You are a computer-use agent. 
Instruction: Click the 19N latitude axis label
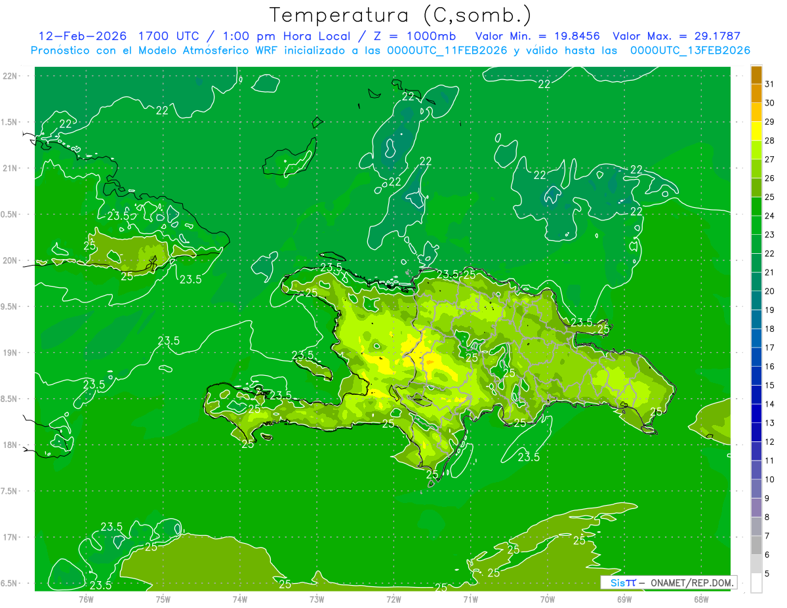coord(10,353)
